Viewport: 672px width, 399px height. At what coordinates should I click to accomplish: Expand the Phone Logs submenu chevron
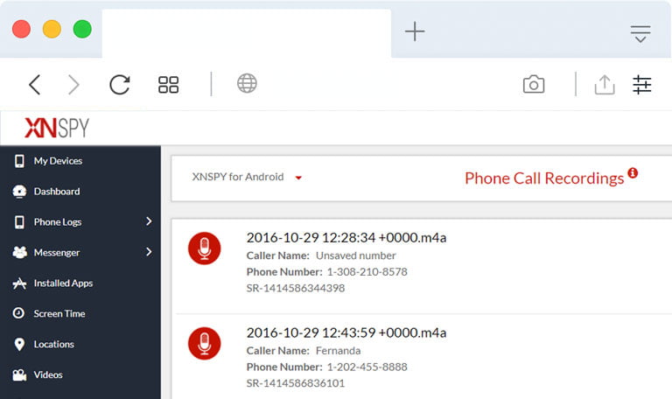(149, 221)
